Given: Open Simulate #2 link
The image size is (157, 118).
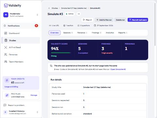Looking at the screenshot, I should [x=118, y=69].
